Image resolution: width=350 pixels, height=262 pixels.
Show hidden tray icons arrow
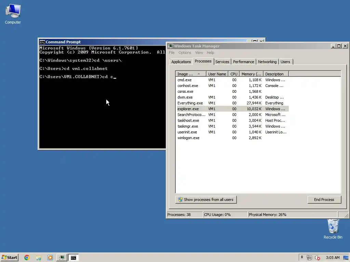tap(302, 257)
